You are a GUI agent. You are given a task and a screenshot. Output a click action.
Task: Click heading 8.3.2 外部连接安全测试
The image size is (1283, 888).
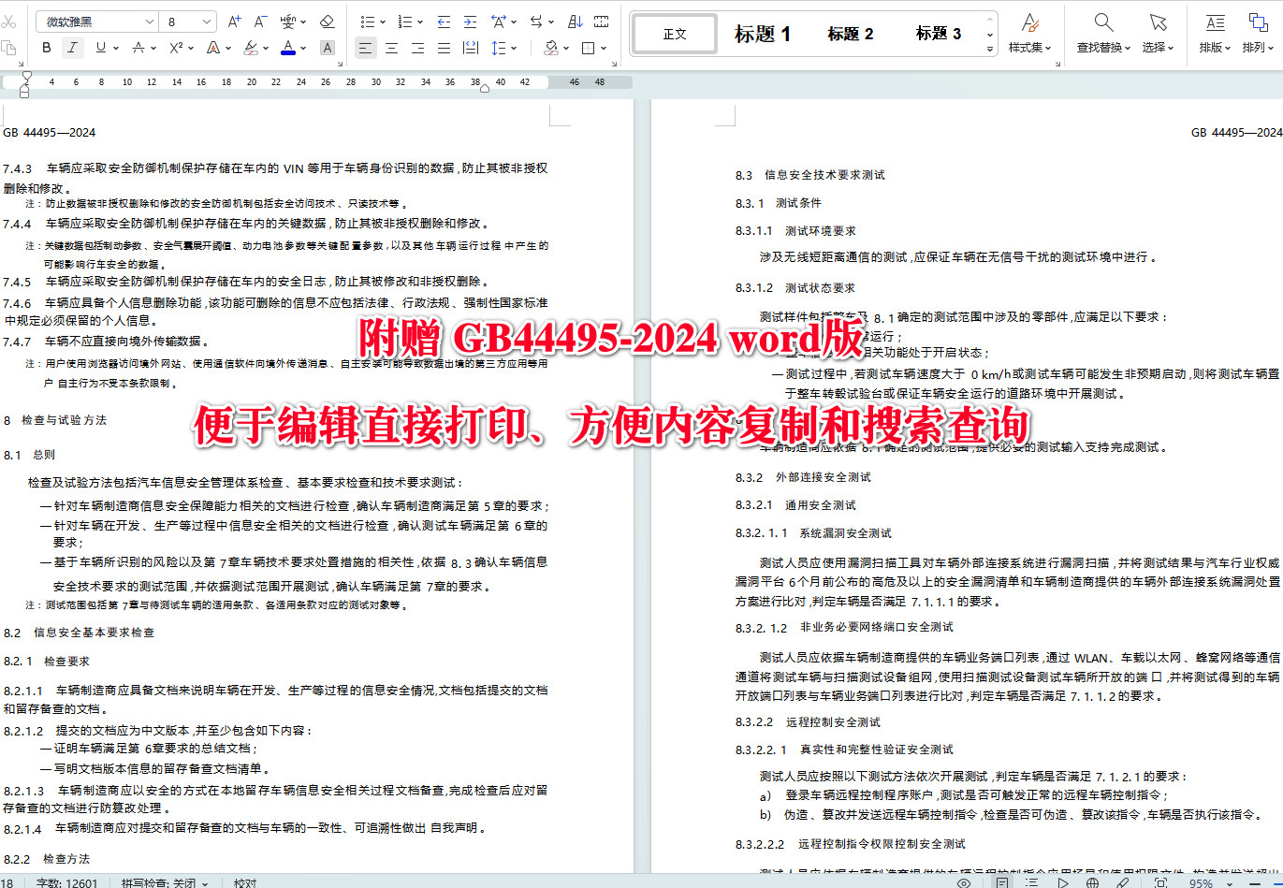click(803, 477)
